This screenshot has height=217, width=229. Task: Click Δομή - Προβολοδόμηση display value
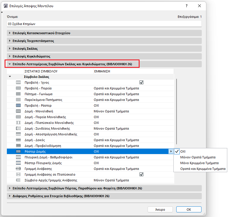coord(116,146)
